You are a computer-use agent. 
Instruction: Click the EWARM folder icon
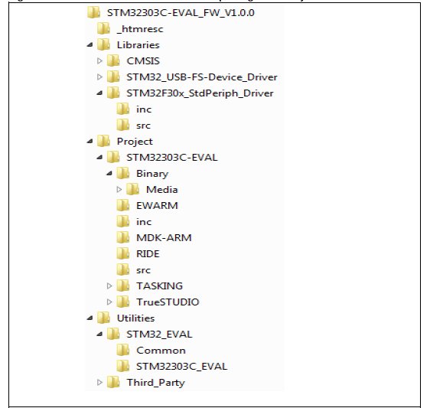coord(123,205)
